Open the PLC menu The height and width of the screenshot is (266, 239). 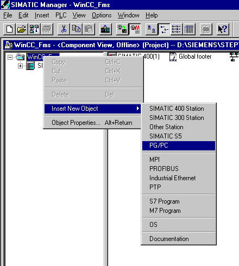click(x=61, y=15)
